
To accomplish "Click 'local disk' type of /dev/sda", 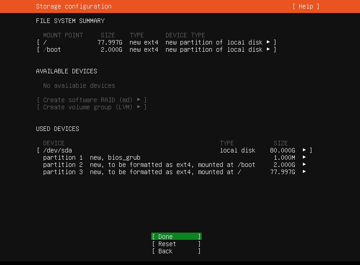I will click(x=238, y=150).
